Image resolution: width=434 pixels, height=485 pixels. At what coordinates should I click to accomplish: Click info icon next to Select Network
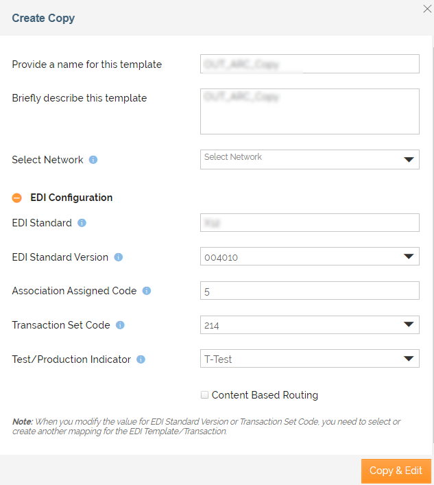pos(93,160)
